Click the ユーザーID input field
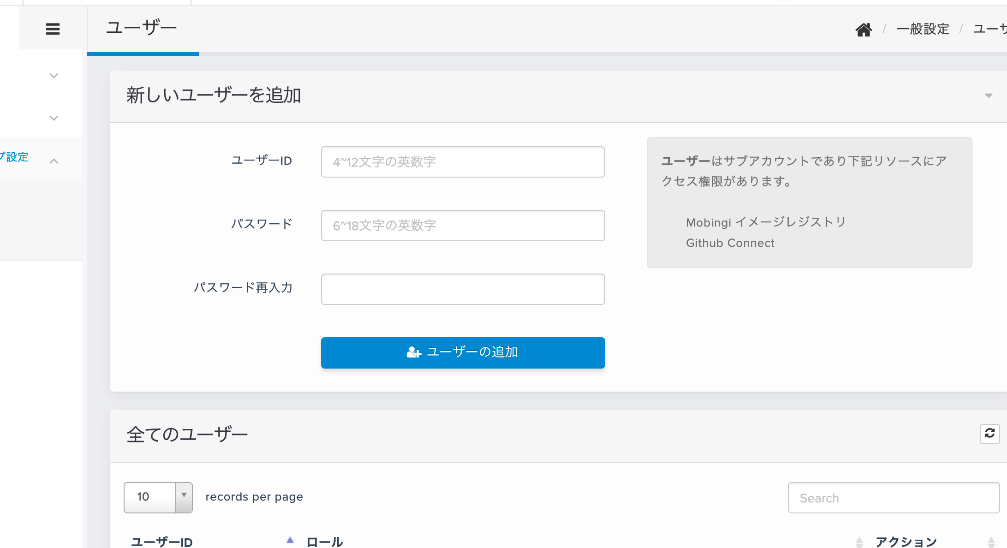Viewport: 1007px width, 548px height. tap(463, 162)
